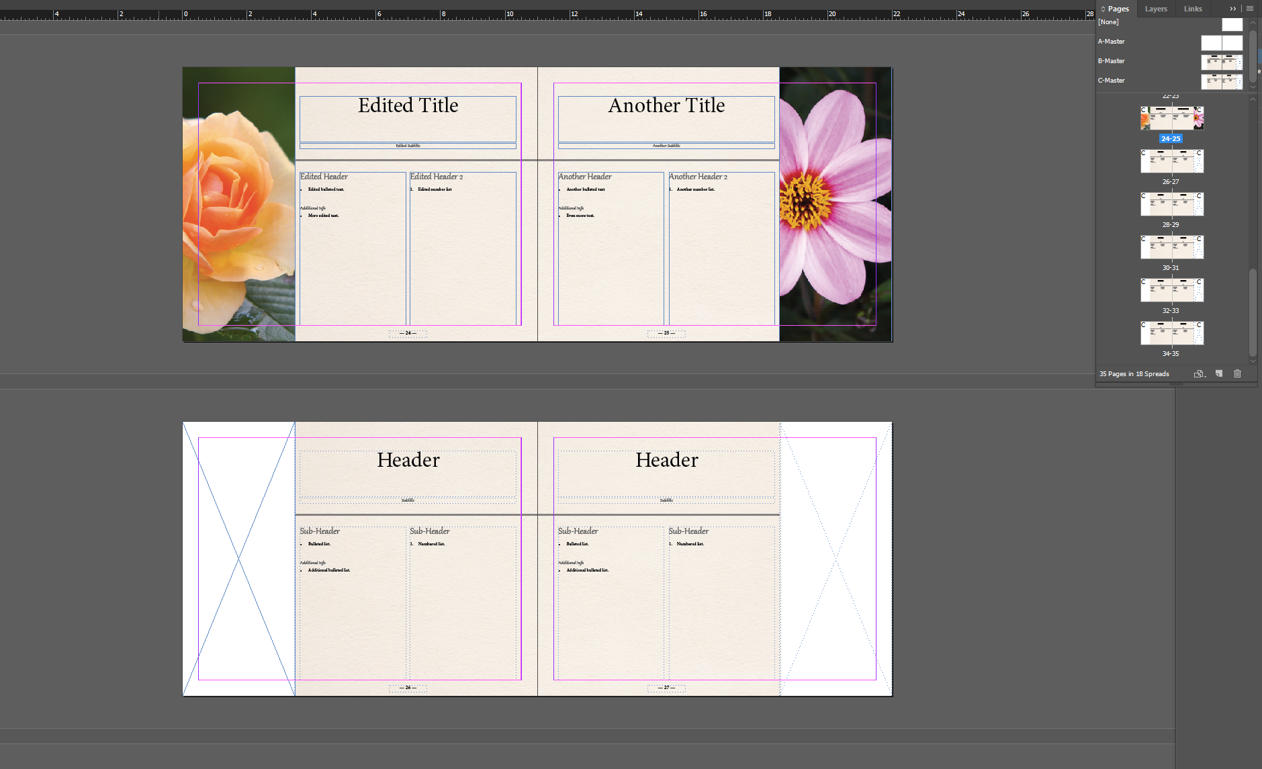Click the 'Edited Header' column heading

(324, 177)
